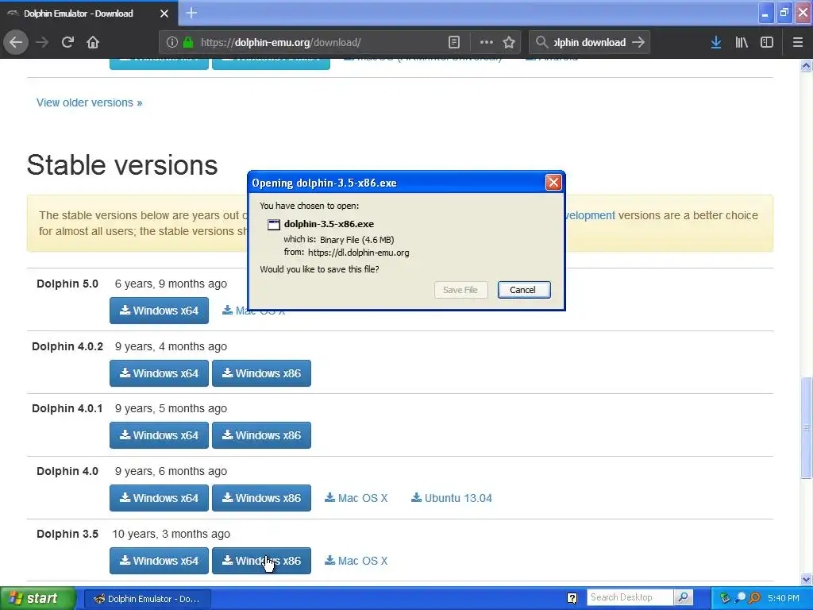813x610 pixels.
Task: Bookmark this page with the star icon
Action: point(509,43)
